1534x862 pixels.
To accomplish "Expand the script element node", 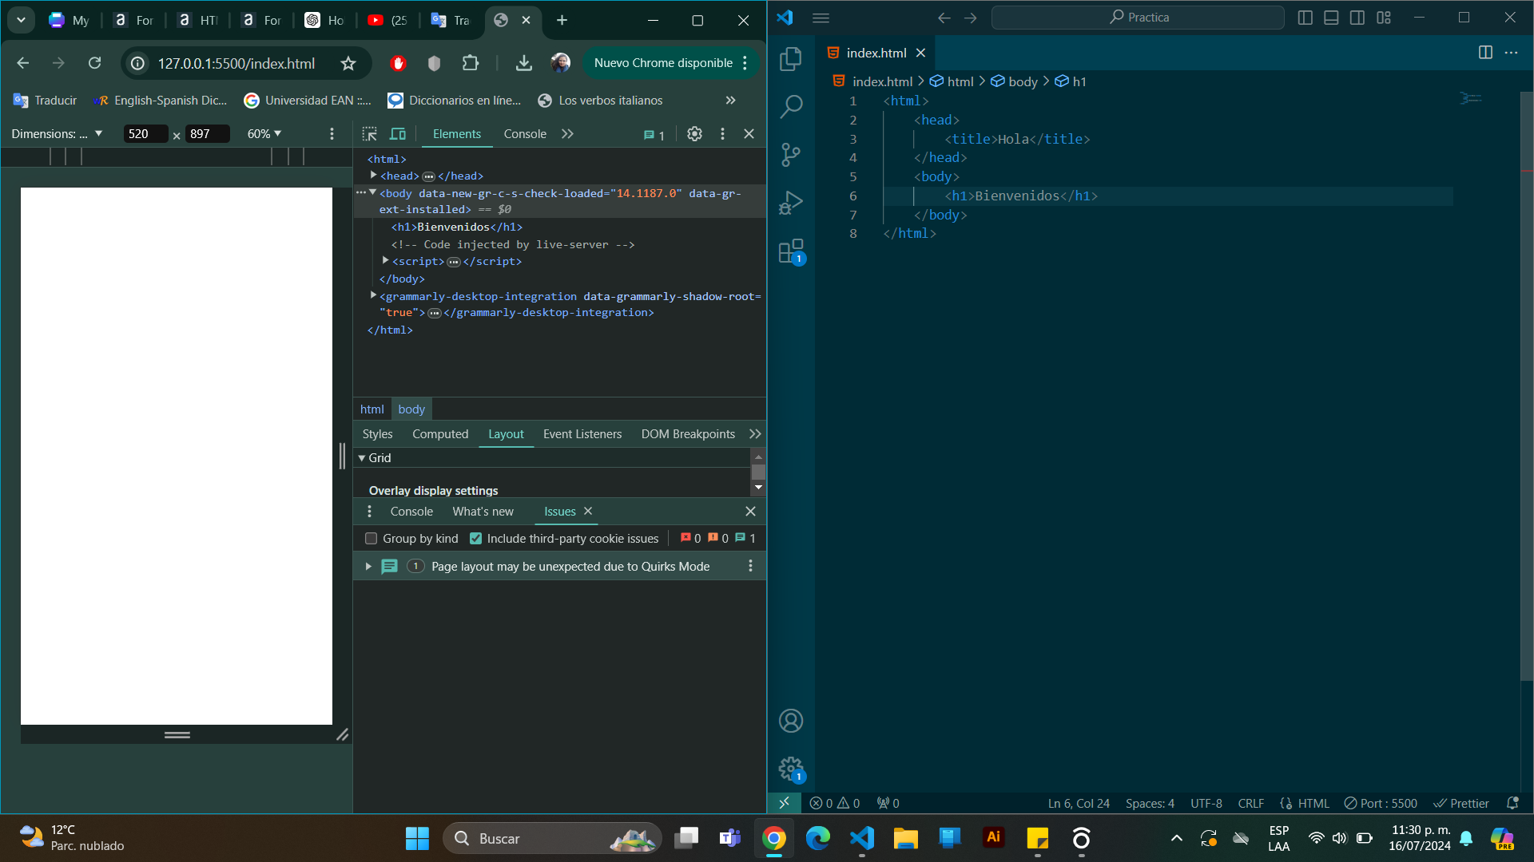I will pos(385,260).
